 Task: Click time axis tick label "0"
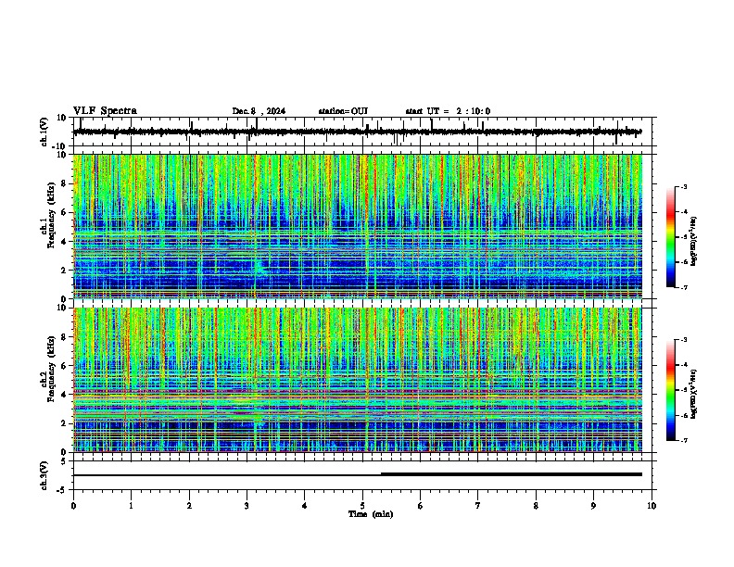click(73, 506)
